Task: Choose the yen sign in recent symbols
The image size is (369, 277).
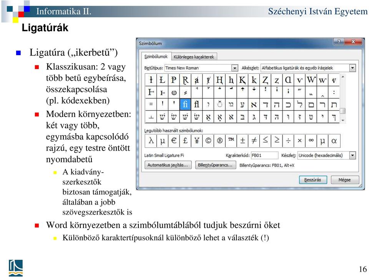Action: [x=196, y=141]
